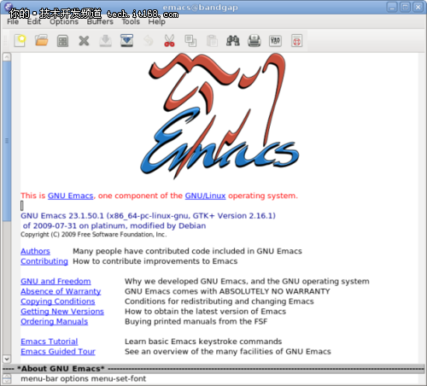Click the scrollbar down arrow

tap(7, 359)
